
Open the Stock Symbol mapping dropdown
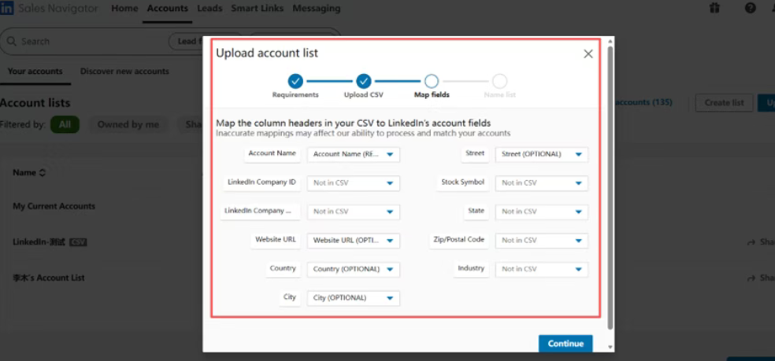[x=542, y=182]
